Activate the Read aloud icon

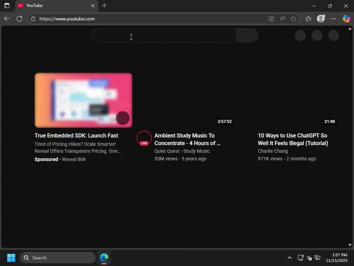click(282, 19)
